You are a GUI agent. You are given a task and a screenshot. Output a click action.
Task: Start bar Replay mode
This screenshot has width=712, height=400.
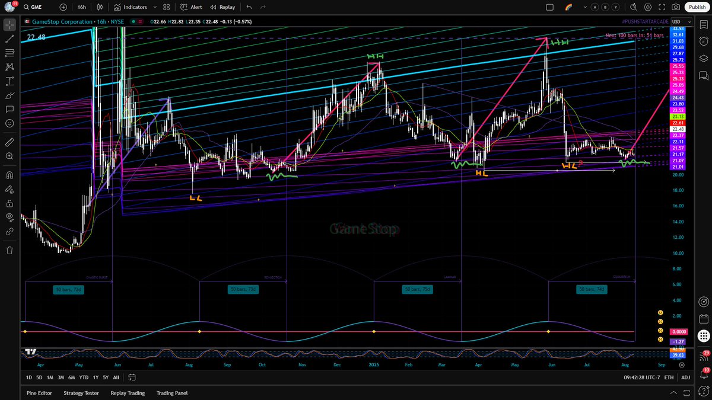223,7
